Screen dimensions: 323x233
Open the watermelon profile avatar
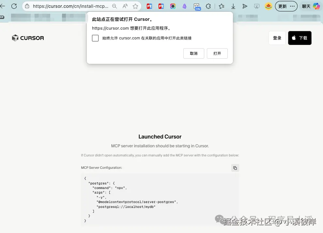269,7
